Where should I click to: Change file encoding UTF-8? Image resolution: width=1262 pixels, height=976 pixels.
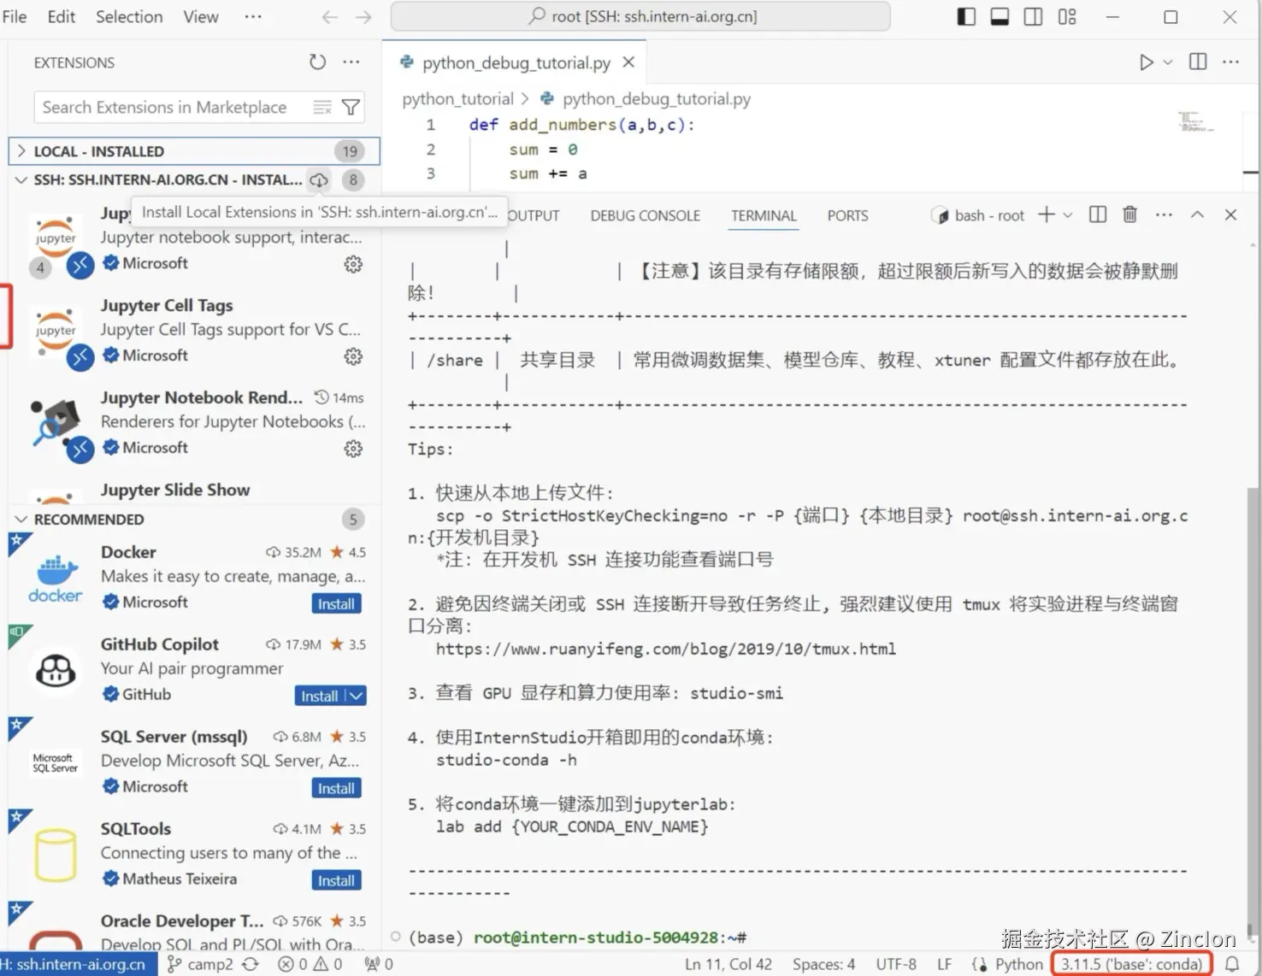click(x=896, y=964)
